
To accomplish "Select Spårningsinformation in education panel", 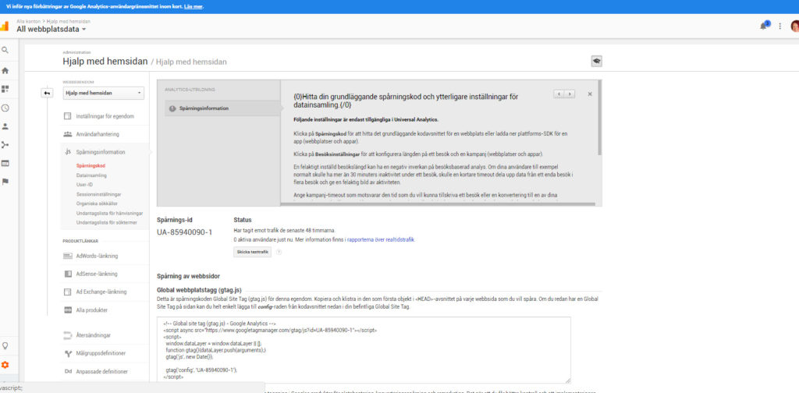I will 222,108.
